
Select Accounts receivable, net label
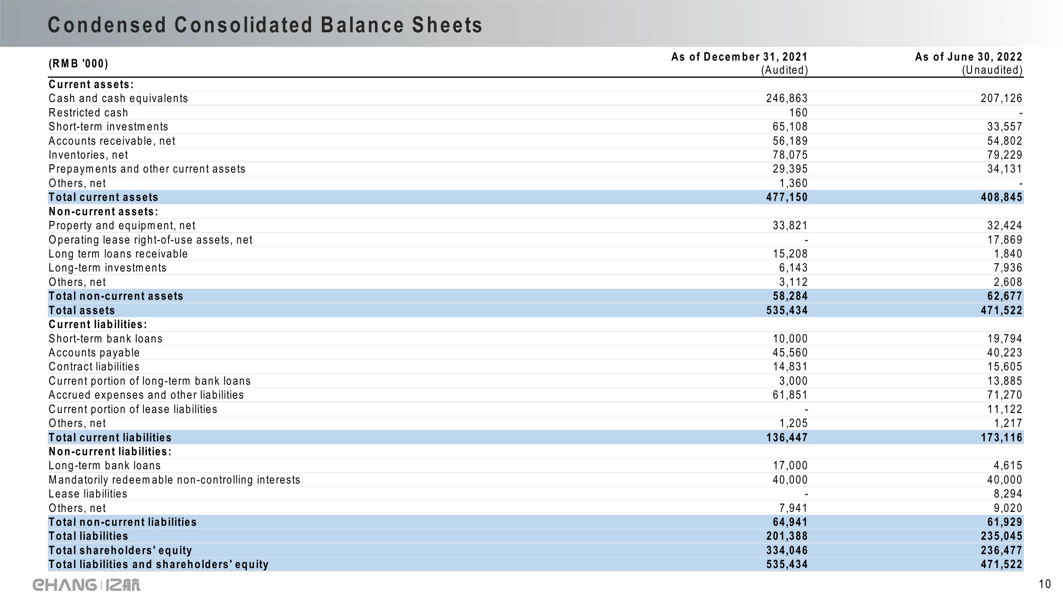[x=112, y=141]
